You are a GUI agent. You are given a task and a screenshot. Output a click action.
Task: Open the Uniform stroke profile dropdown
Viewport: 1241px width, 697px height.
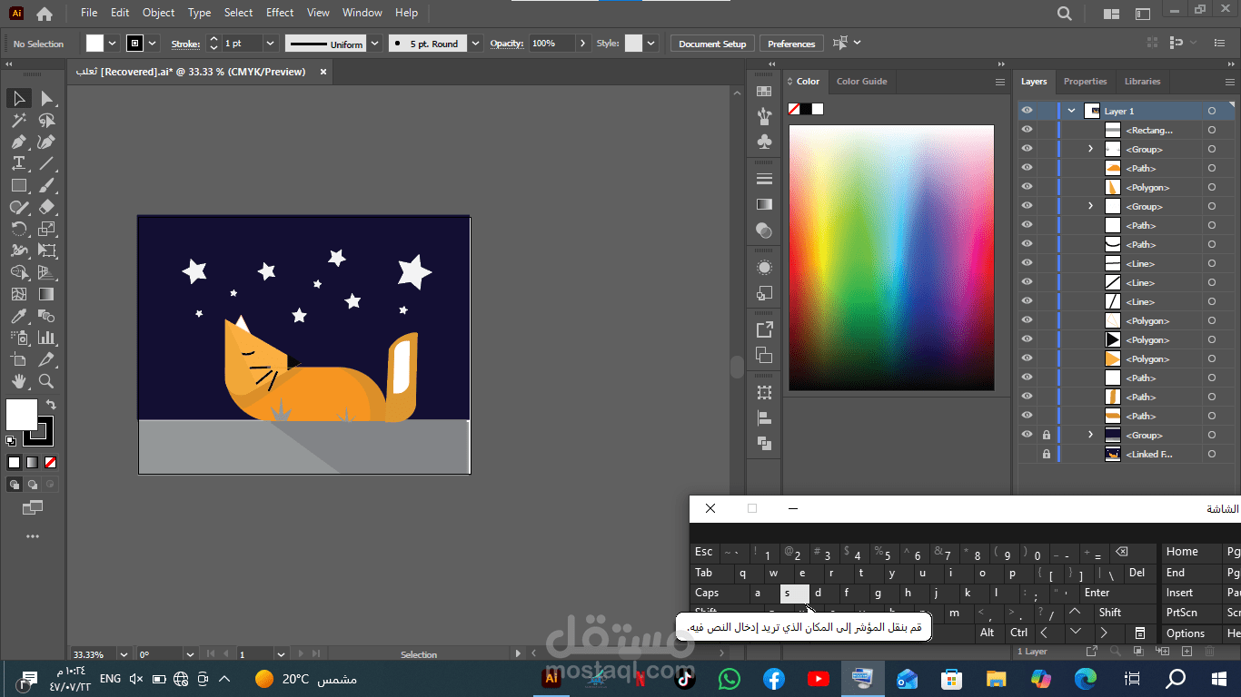[x=375, y=44]
